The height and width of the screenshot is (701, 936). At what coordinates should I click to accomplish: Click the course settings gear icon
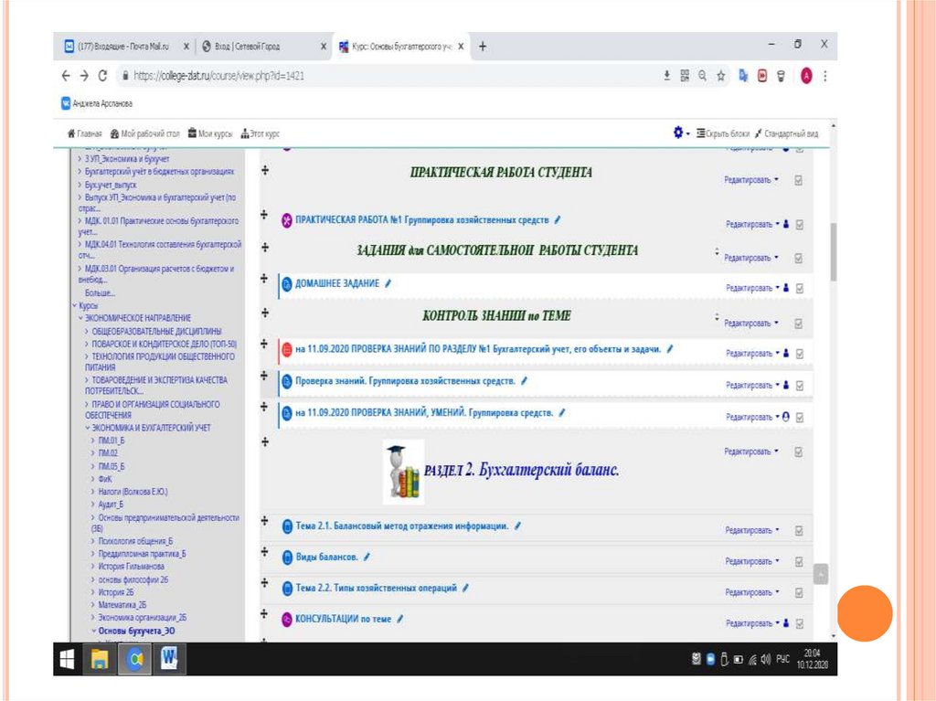click(x=678, y=133)
